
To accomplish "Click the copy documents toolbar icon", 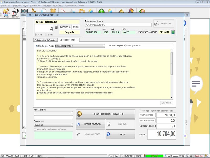I will (72, 11).
